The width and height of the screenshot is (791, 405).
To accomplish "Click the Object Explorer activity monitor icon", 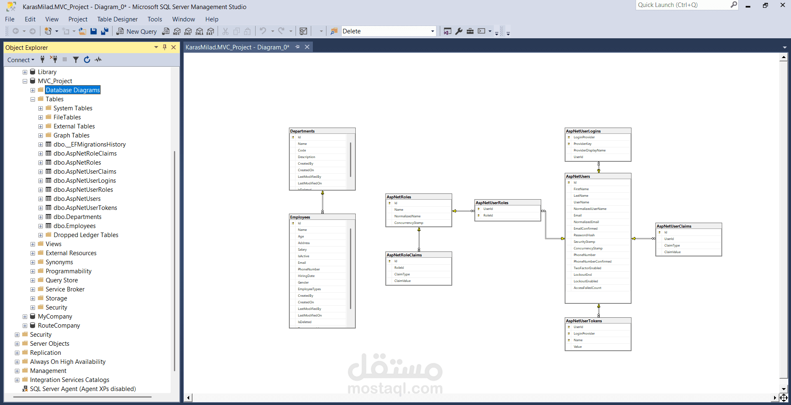I will click(x=98, y=60).
